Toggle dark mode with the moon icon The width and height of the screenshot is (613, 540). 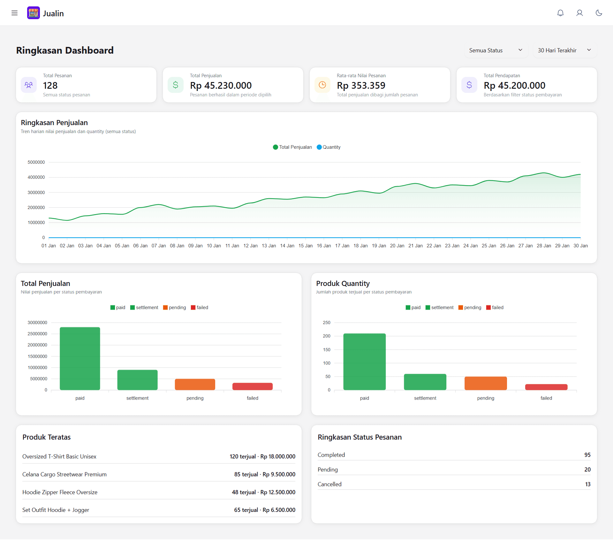click(599, 13)
